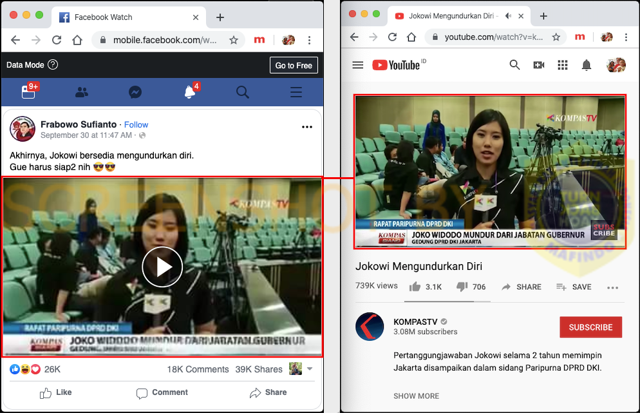Expand the react-as profile dropdown arrow
Screen dimensions: 640x413
click(310, 369)
